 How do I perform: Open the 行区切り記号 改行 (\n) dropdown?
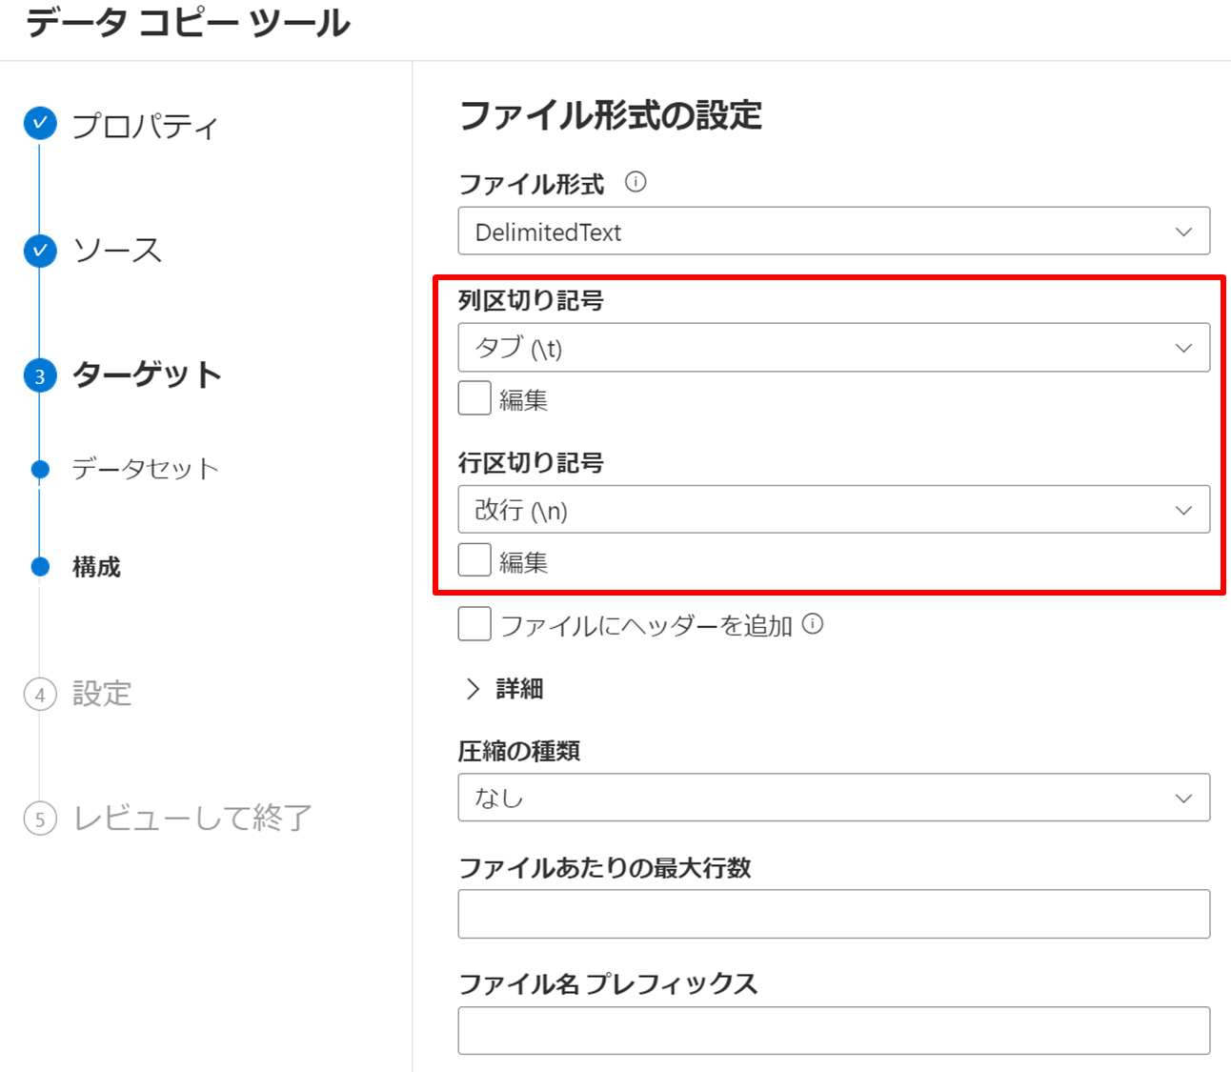tap(834, 510)
